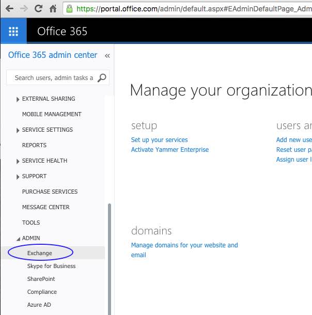This screenshot has height=315, width=312.
Task: Expand the Service Health arrow
Action: 18,161
